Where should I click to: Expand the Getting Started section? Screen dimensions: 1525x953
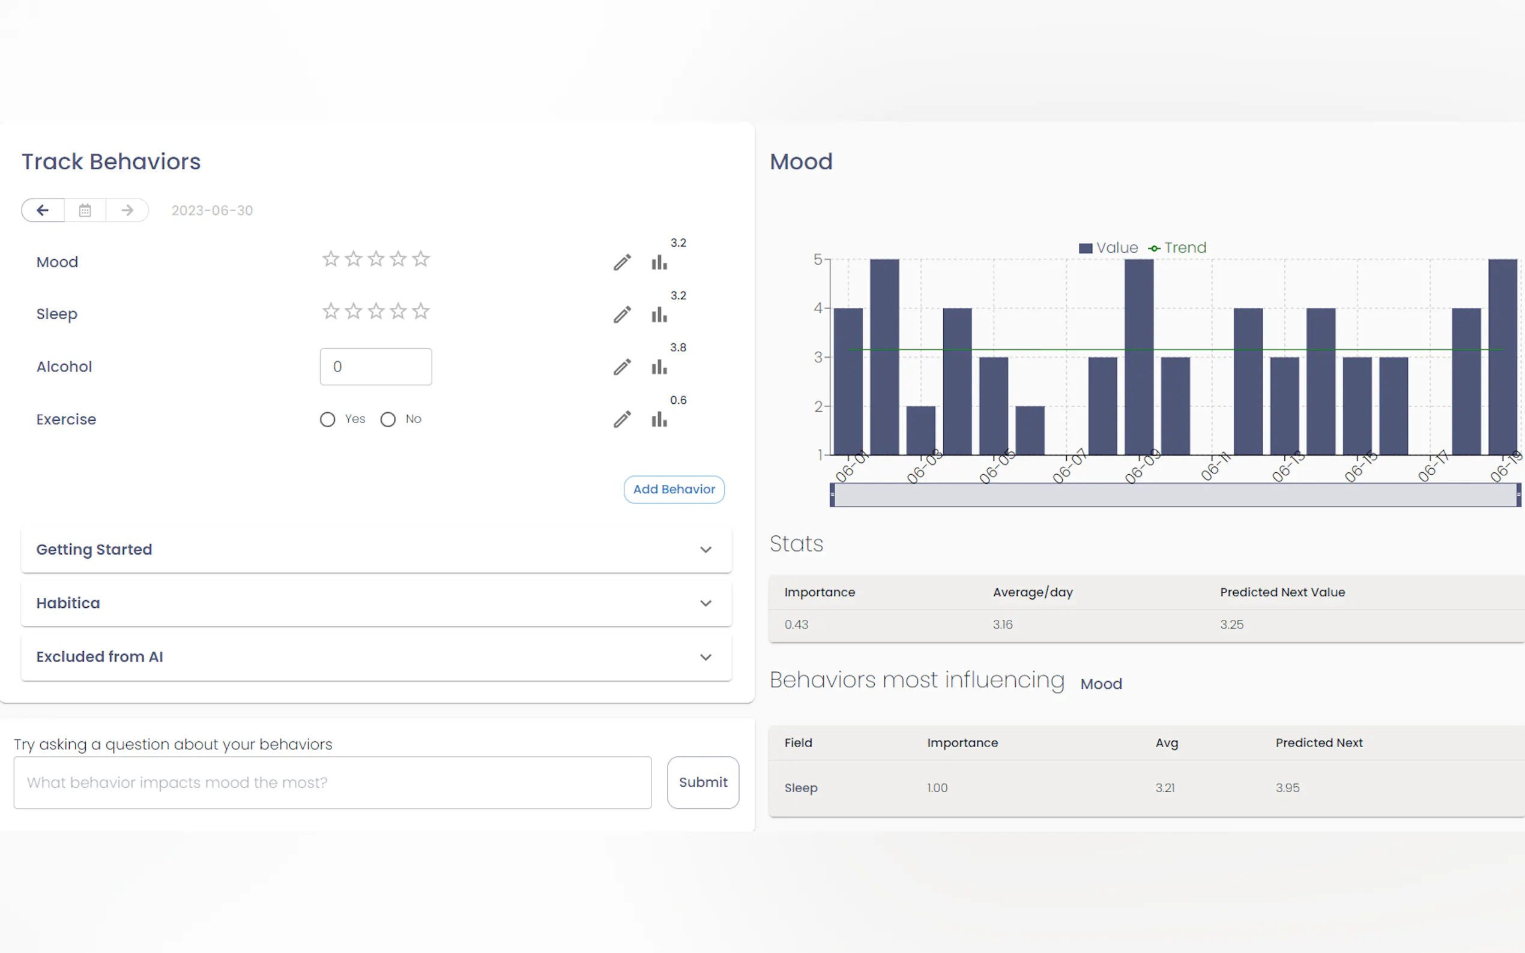click(x=376, y=550)
